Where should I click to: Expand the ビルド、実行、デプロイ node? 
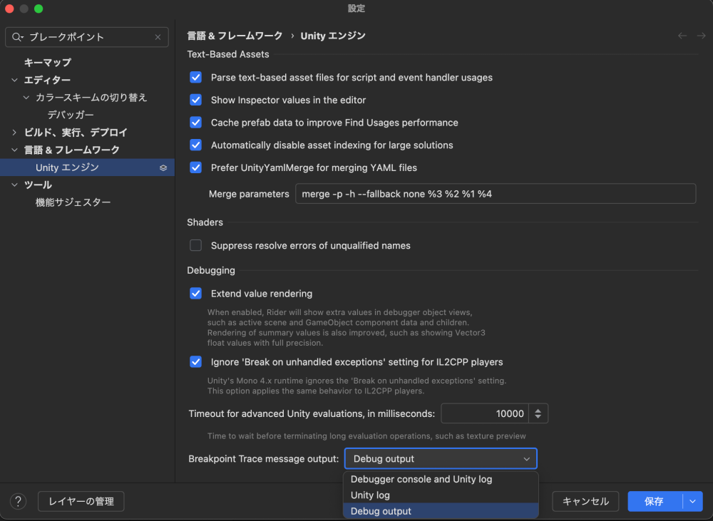click(14, 133)
